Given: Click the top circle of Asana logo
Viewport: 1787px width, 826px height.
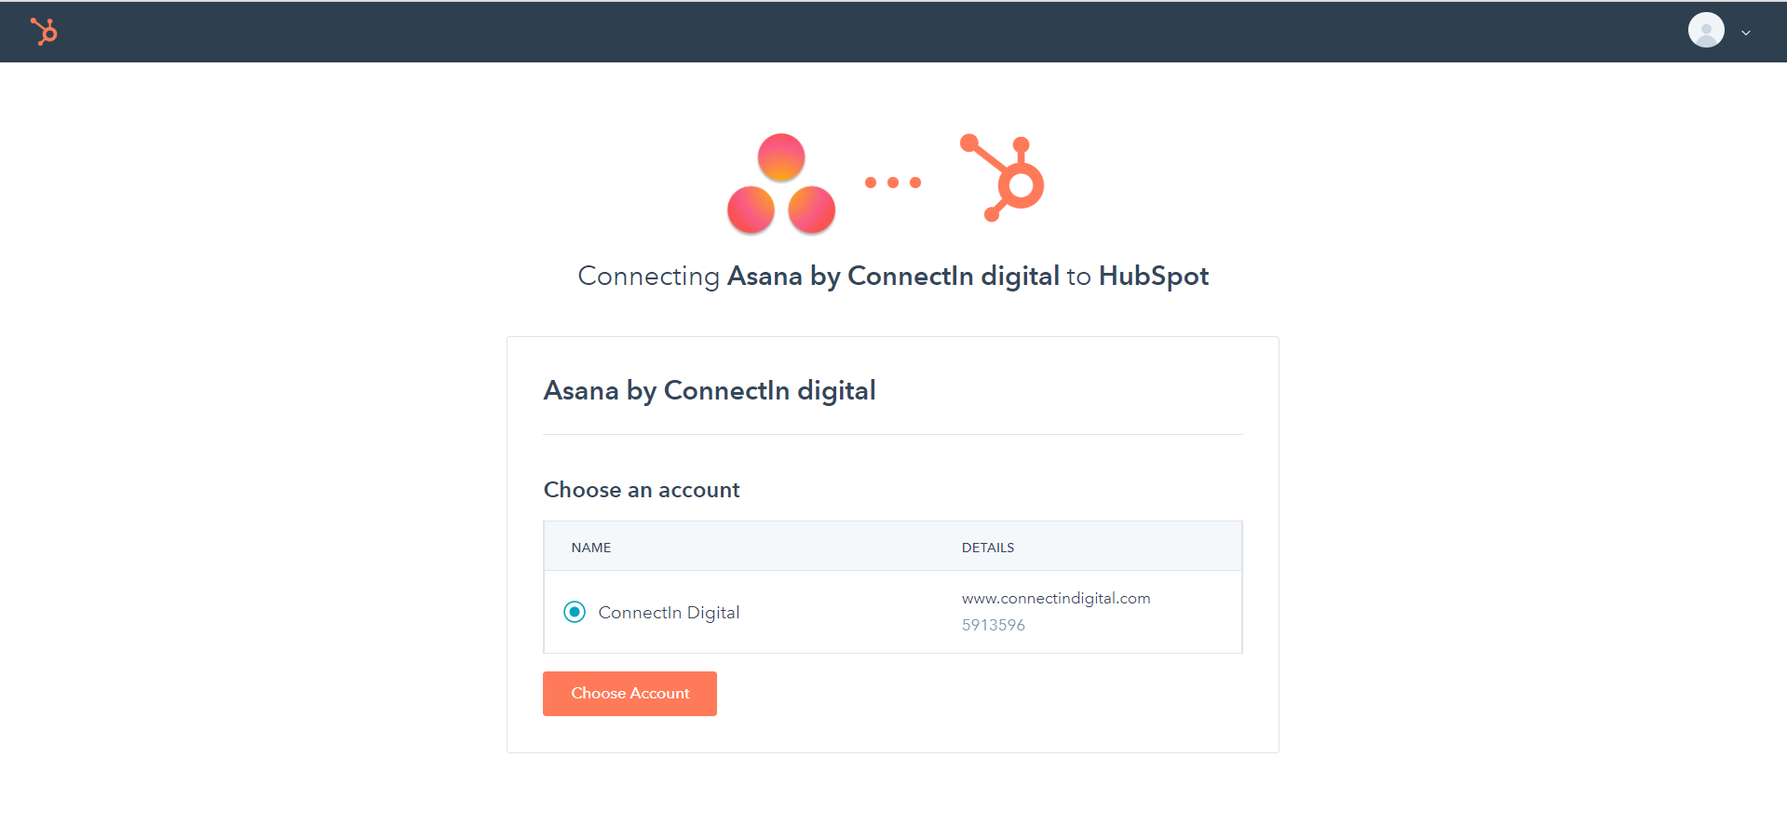Looking at the screenshot, I should pos(781,157).
